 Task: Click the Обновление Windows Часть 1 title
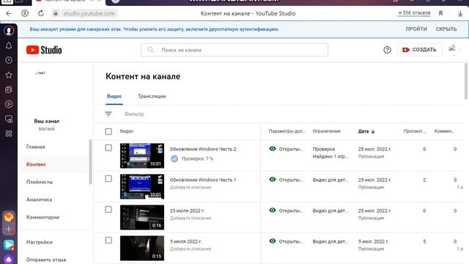pyautogui.click(x=203, y=180)
